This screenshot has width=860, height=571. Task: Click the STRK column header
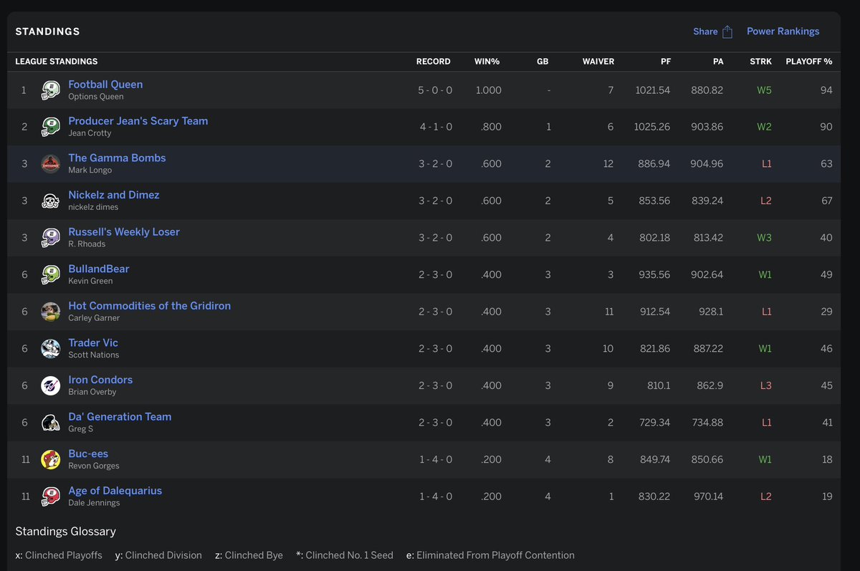tap(760, 62)
